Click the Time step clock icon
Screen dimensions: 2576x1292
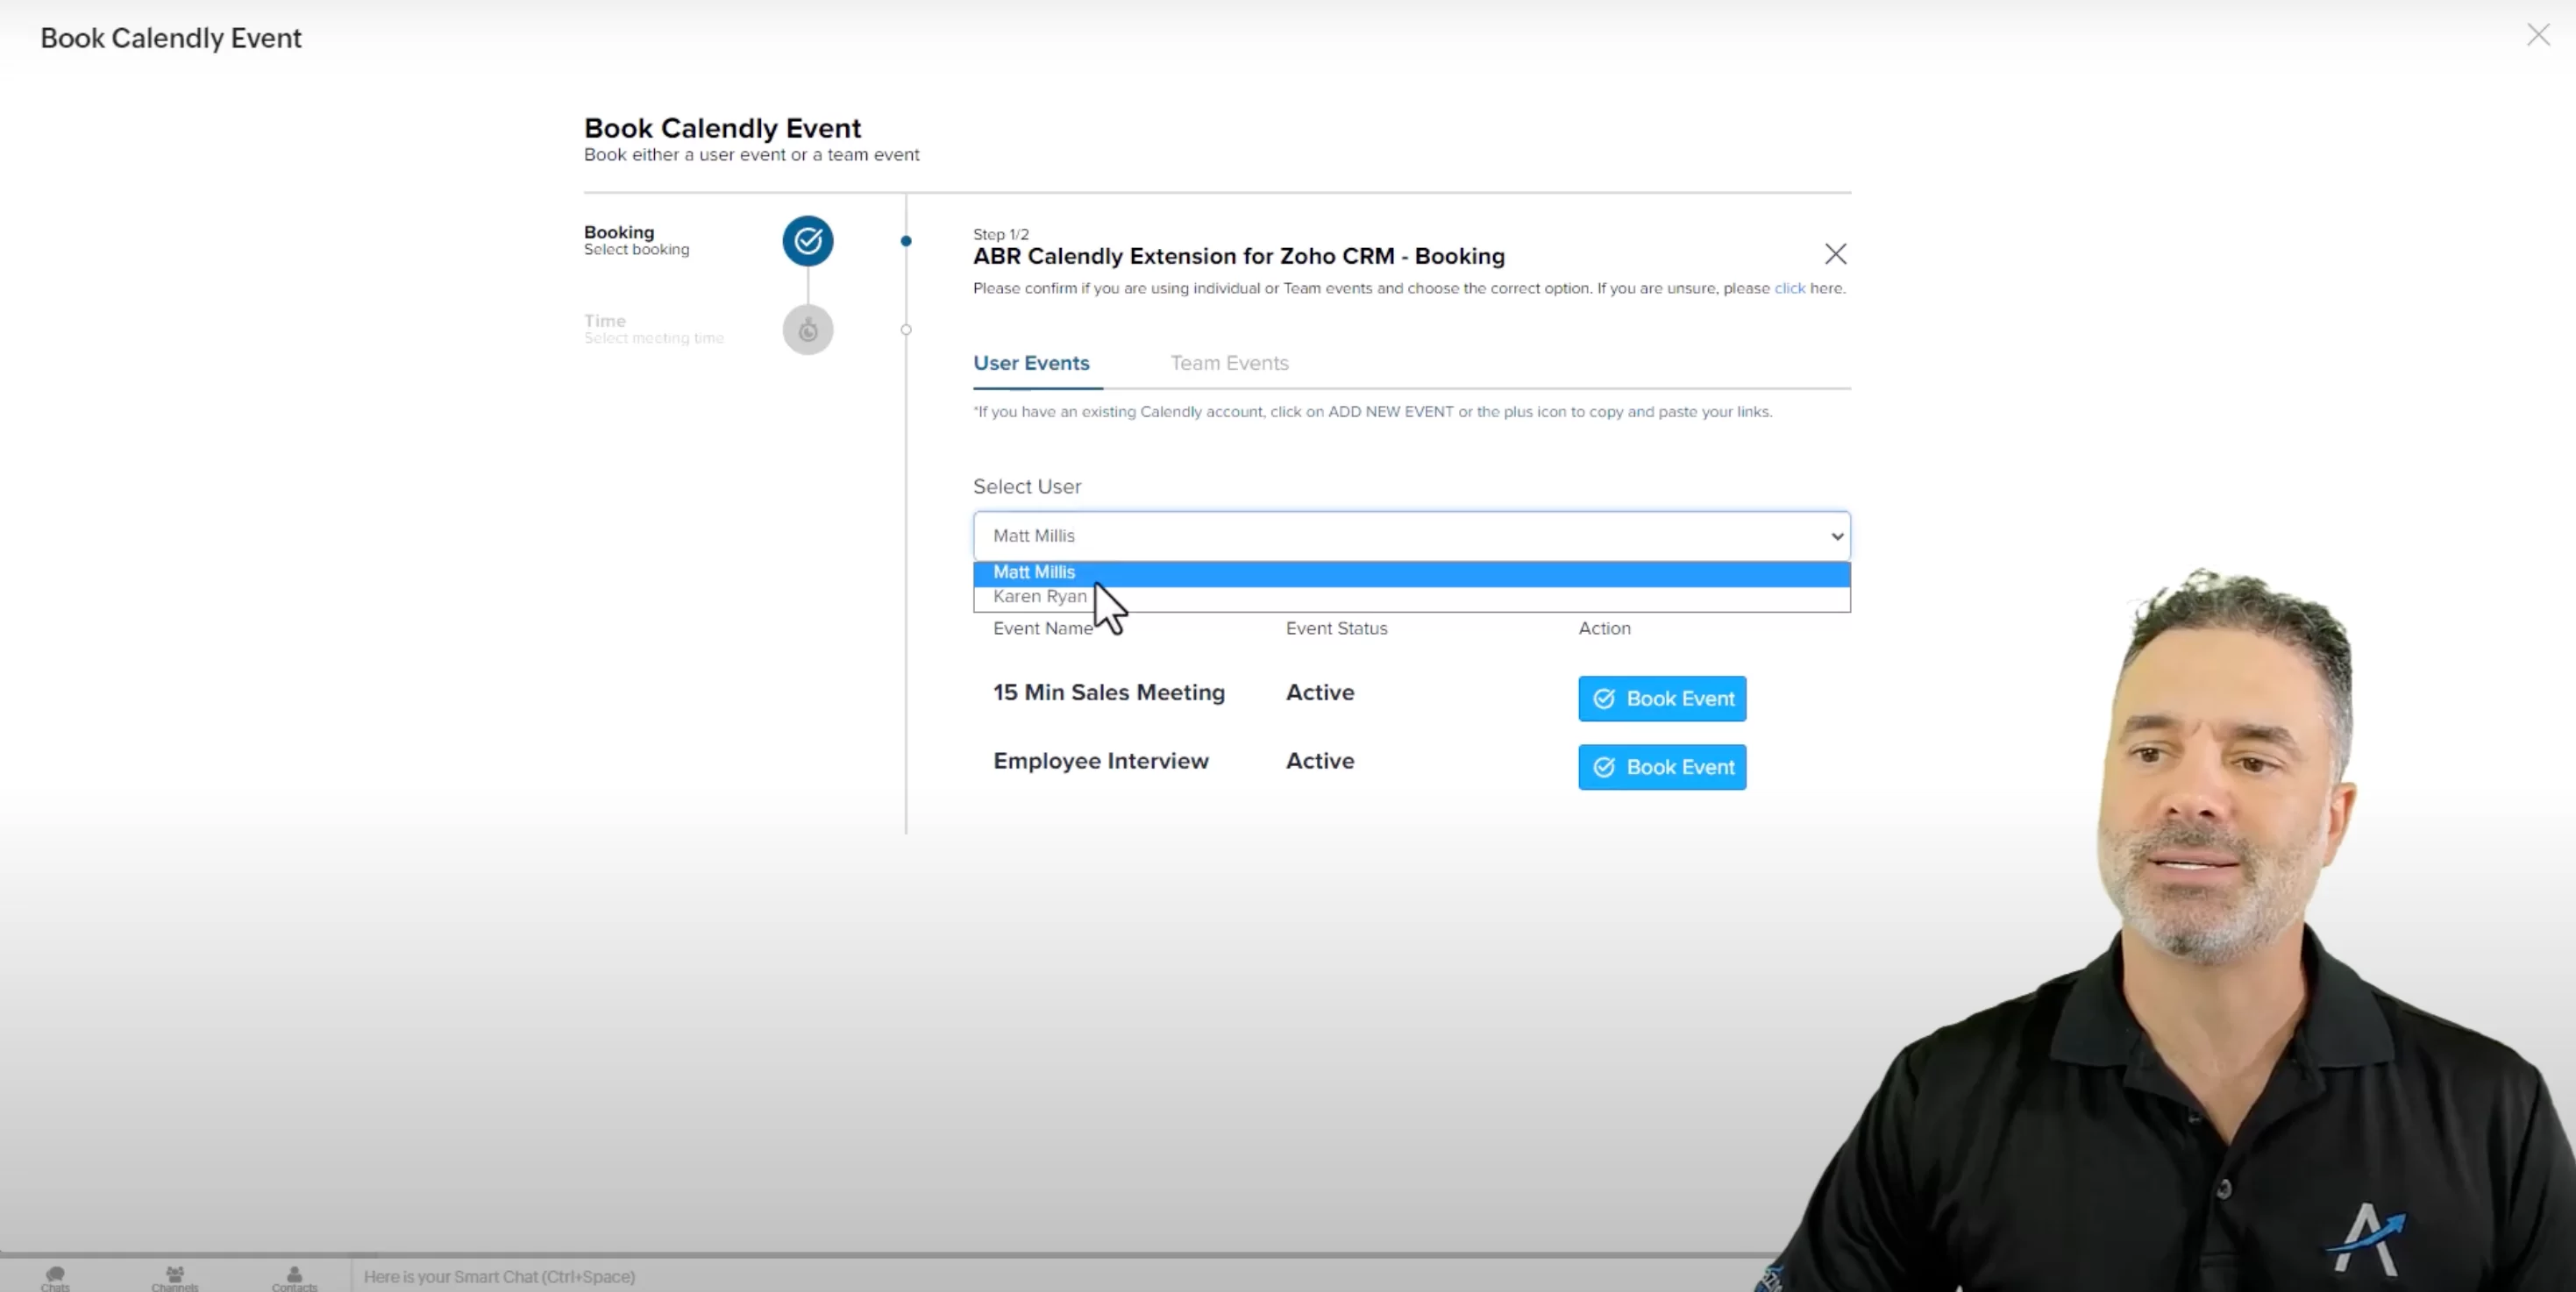(x=807, y=330)
